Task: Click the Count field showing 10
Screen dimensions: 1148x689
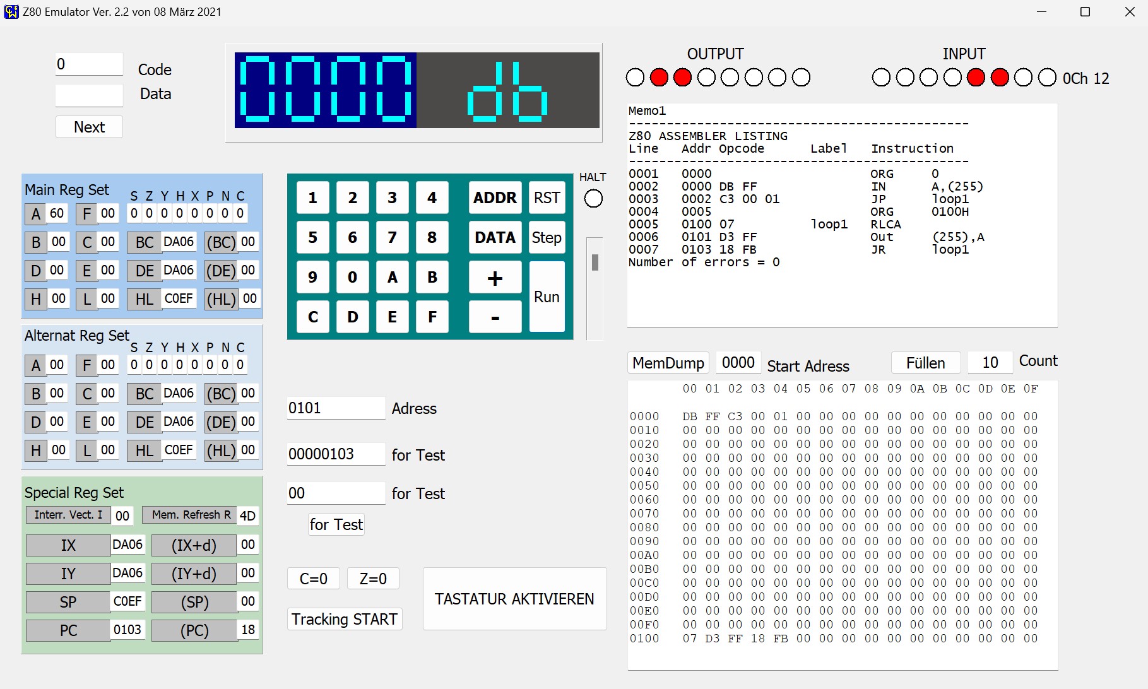Action: point(990,362)
